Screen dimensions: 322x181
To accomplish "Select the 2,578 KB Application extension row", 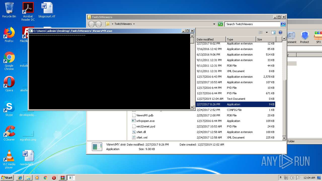I will [235, 77].
